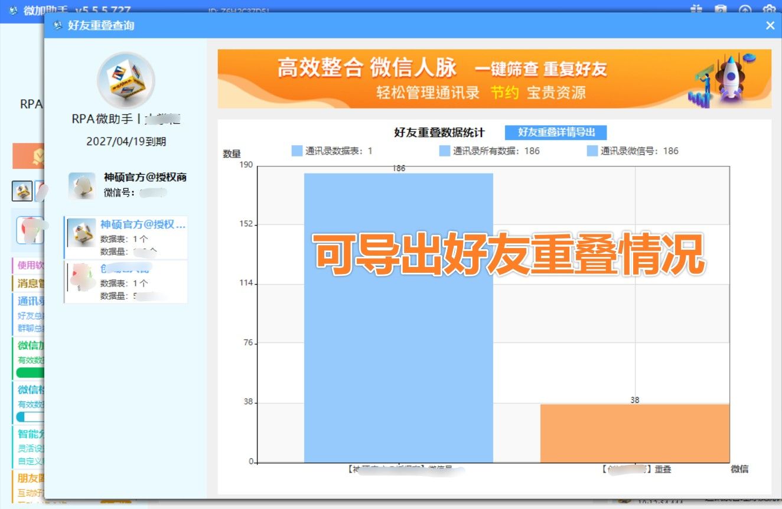Click the 好友重叠查询 dialog header icon
Viewport: 782px width, 509px height.
coord(57,25)
